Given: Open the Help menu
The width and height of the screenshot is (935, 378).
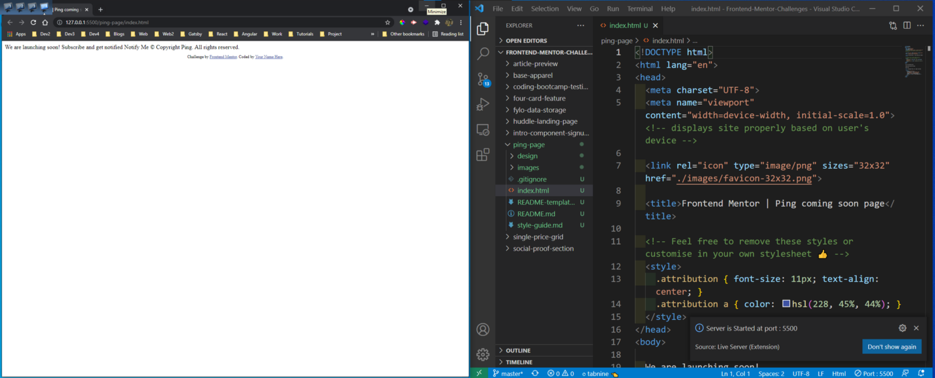Looking at the screenshot, I should point(668,9).
